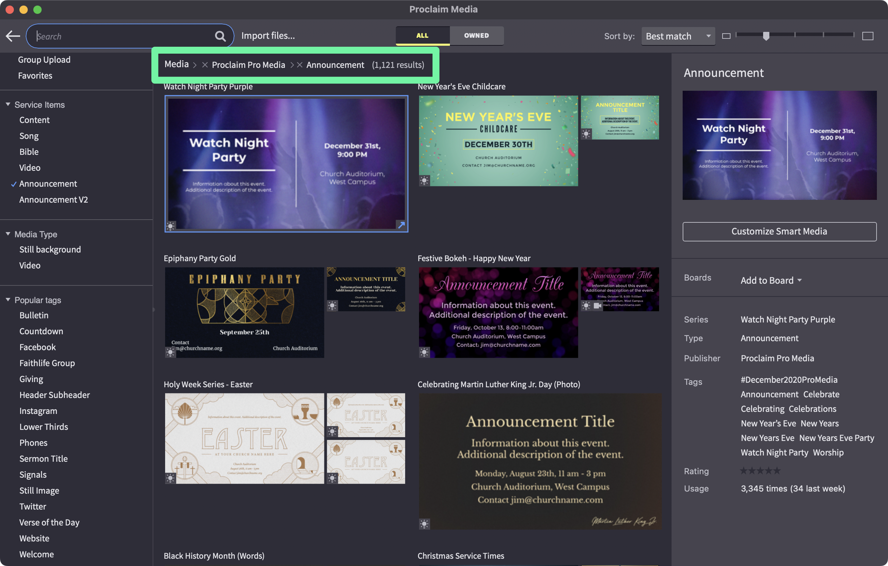Remove the Proclaim Pro Media filter X
The height and width of the screenshot is (566, 888).
point(205,65)
